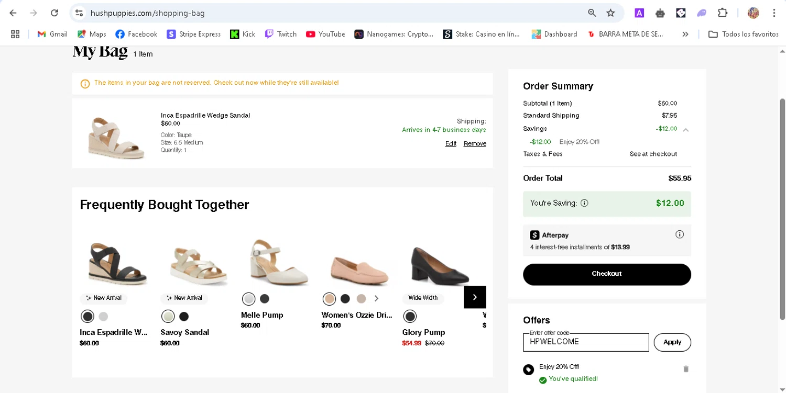The image size is (786, 393).
Task: Open Melle Pump product name link
Action: coord(262,315)
